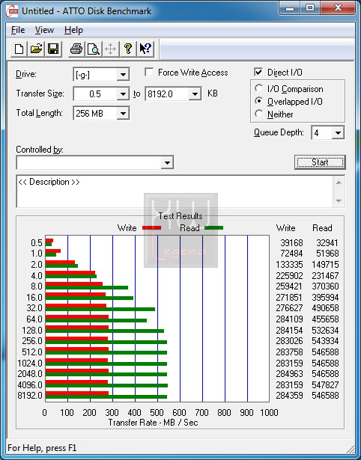
Task: Click the status bar help text
Action: pos(42,448)
